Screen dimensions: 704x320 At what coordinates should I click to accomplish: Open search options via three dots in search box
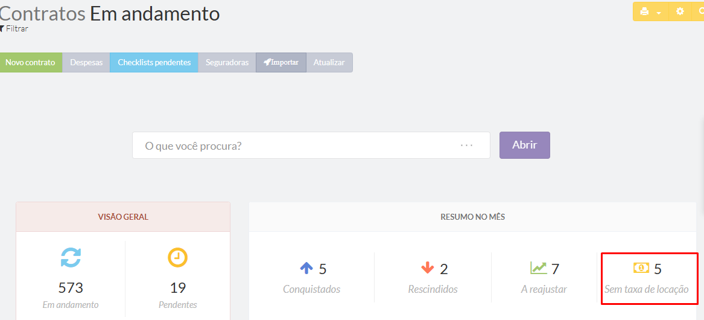(466, 146)
